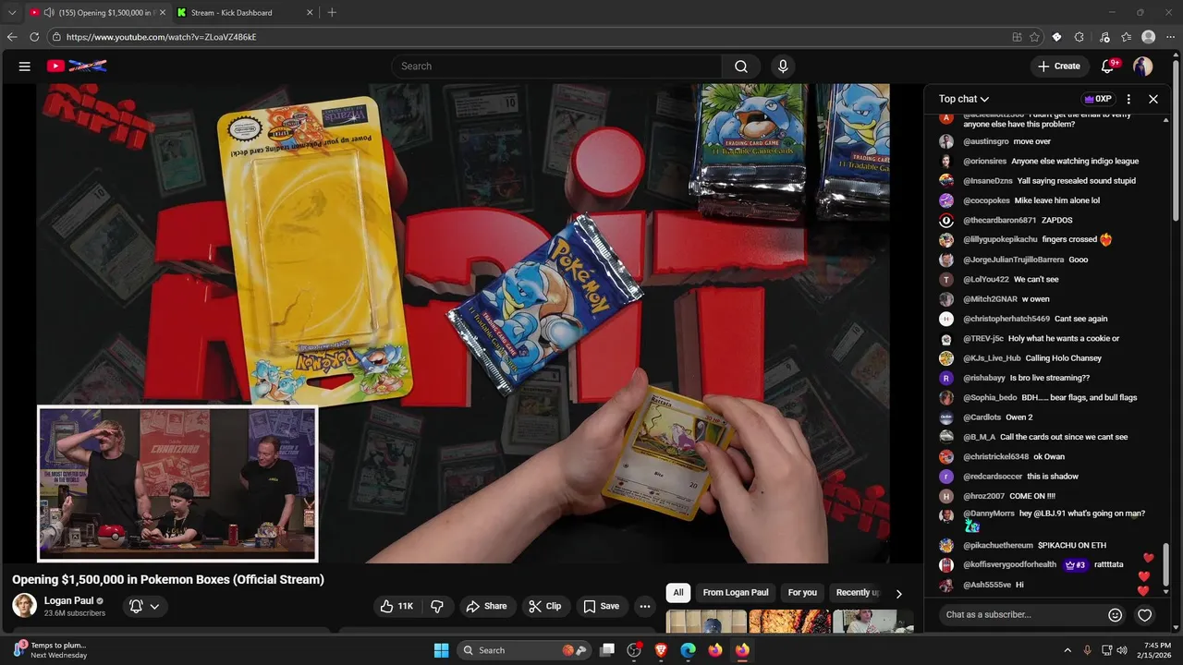The image size is (1183, 665).
Task: Show hidden system tray icons chevron
Action: (x=1067, y=650)
